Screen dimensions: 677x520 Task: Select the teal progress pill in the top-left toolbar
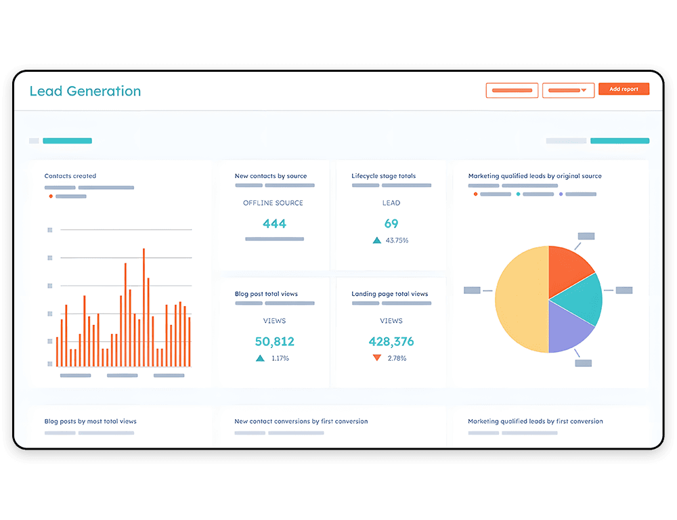(67, 140)
